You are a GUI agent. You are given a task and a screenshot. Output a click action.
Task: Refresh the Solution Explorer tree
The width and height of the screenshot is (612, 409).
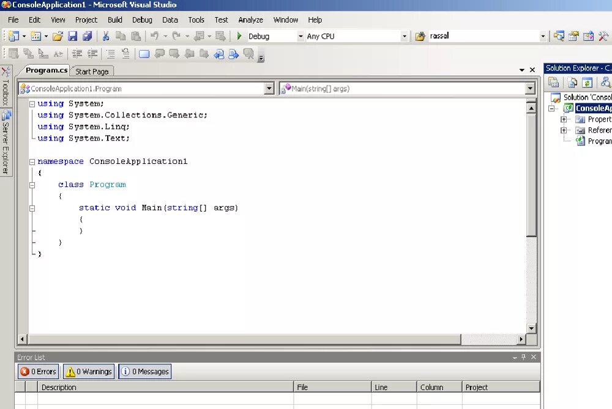[588, 83]
